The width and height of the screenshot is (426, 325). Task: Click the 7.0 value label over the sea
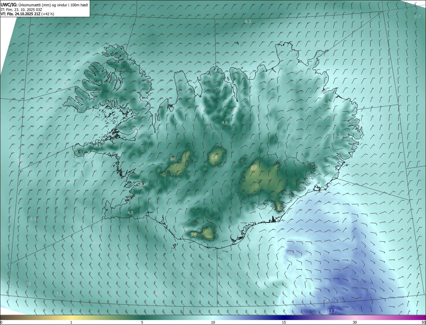click(x=28, y=284)
